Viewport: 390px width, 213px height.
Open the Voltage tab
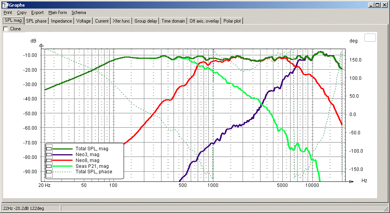point(83,21)
